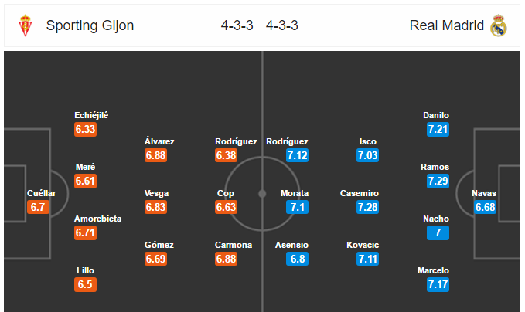Screen dimensions: 525x312
Task: Click Marcelo's 7.17 rating badge
Action: (438, 284)
